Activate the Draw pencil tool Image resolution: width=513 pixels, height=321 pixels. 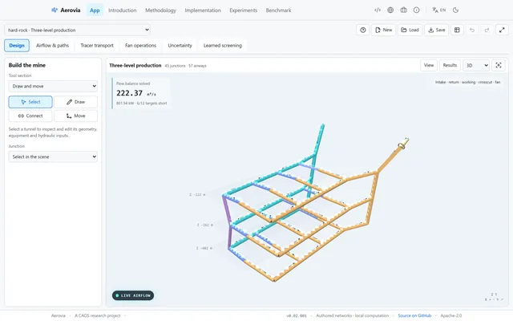(75, 102)
